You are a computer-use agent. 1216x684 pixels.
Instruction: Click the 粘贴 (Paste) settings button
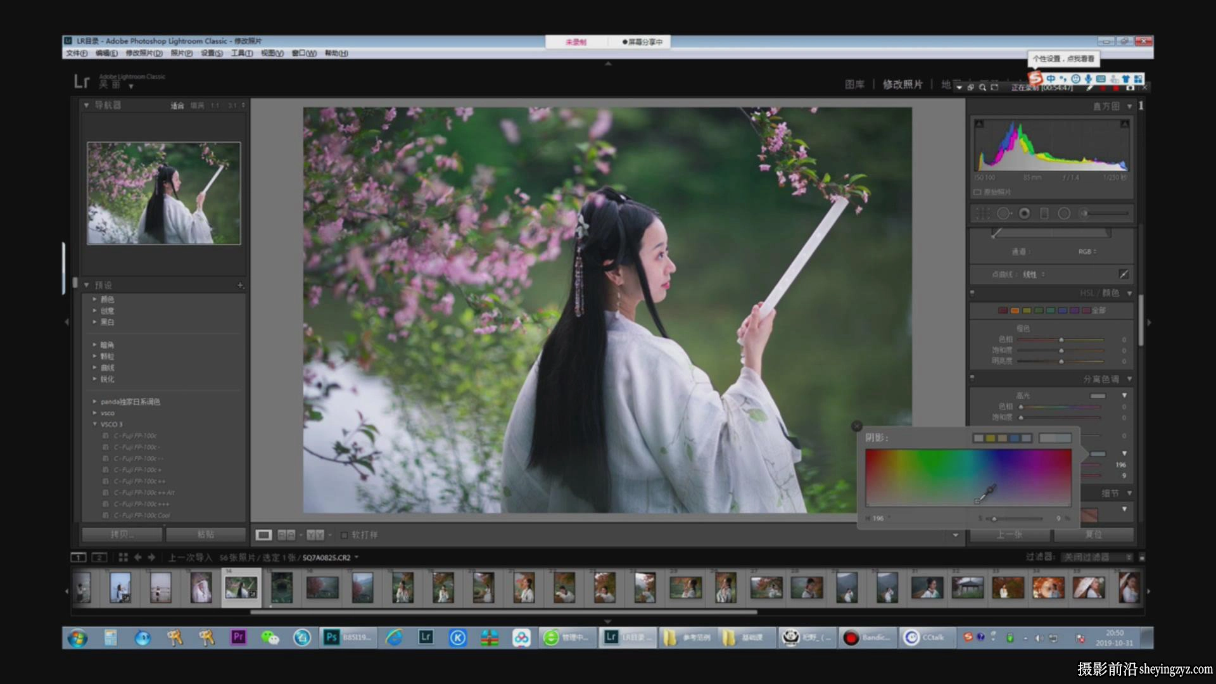pyautogui.click(x=205, y=535)
